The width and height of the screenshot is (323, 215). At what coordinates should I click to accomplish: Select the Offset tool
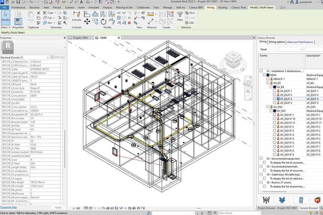[95, 14]
